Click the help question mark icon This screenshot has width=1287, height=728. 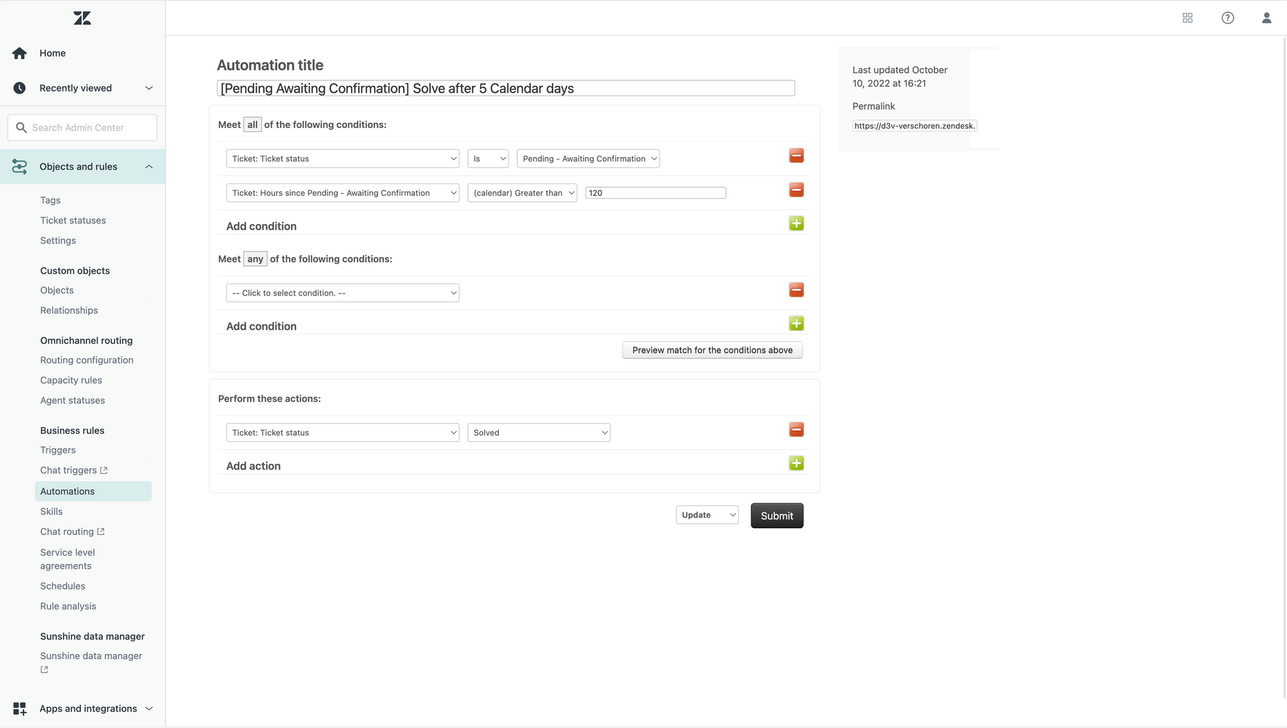tap(1227, 18)
